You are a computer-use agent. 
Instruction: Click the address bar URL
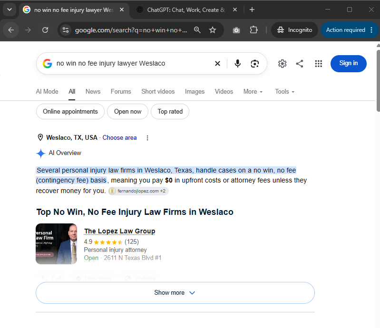pos(131,30)
